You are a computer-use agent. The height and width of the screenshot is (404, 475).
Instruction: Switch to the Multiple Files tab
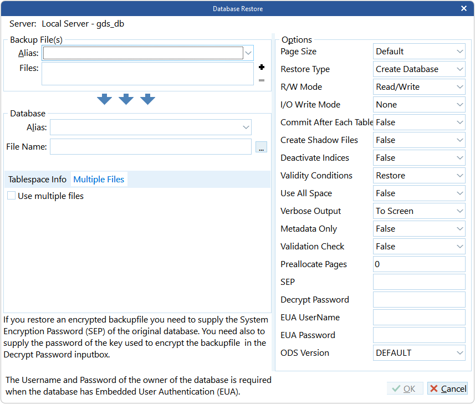pos(99,179)
